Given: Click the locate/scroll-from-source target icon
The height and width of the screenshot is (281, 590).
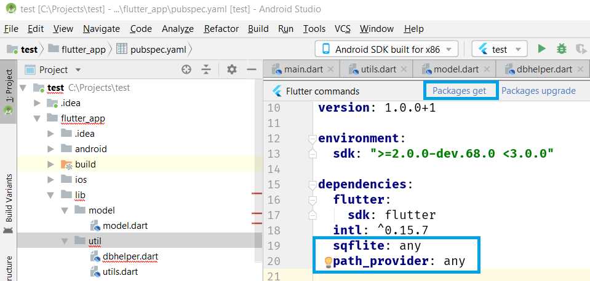Looking at the screenshot, I should tap(186, 69).
